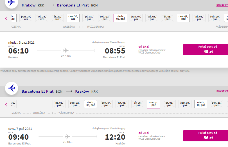Select outbound date niedz. 03 paź
Viewport: 228px width, 147px height.
point(120,18)
